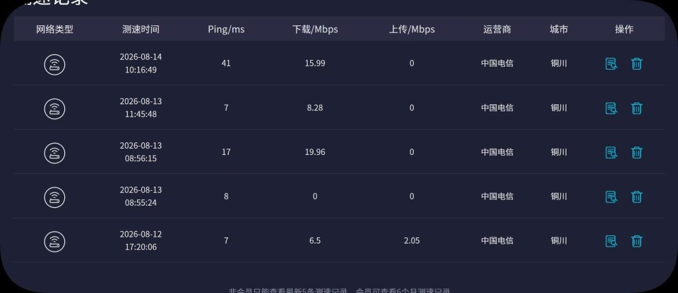View details of the 08:56:15 test
Screen dimensions: 678x293
(611, 152)
